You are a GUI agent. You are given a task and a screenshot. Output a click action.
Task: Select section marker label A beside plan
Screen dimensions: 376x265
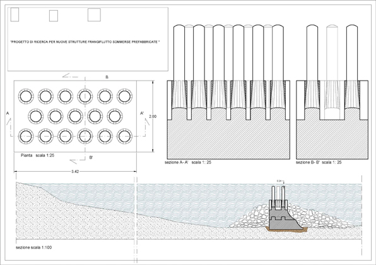point(8,113)
